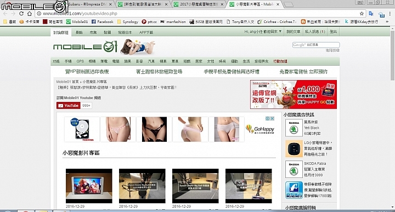Open the 汽車 category in nav bar

tap(151, 61)
